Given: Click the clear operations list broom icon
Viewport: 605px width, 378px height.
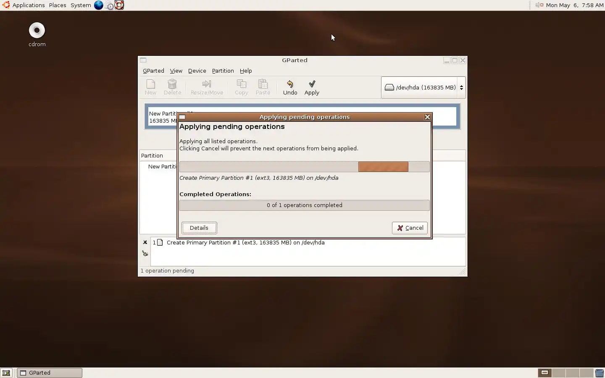Looking at the screenshot, I should [x=145, y=253].
